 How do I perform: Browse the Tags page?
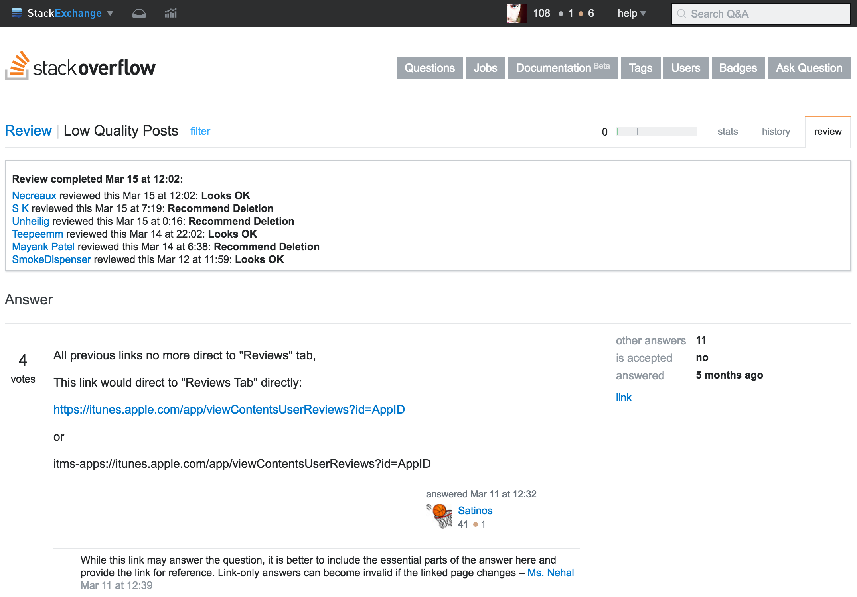tap(641, 68)
